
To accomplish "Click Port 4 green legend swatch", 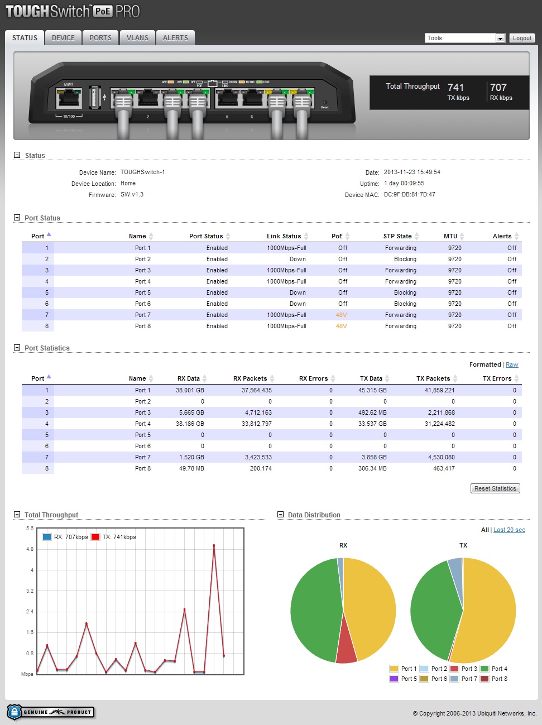I will [485, 669].
